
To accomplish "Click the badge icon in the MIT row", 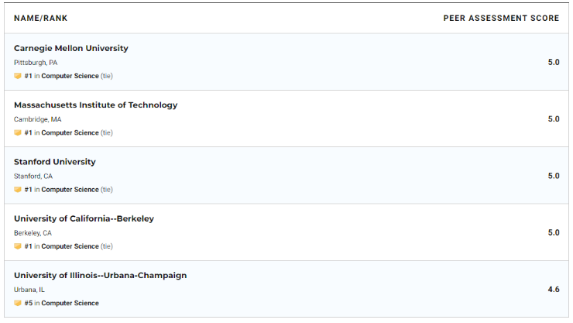I will pos(18,132).
